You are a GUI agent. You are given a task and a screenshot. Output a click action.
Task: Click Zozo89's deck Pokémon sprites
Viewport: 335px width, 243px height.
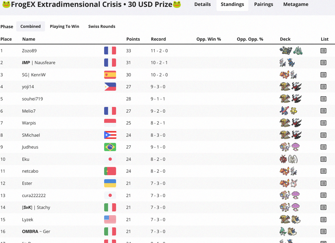pos(291,51)
